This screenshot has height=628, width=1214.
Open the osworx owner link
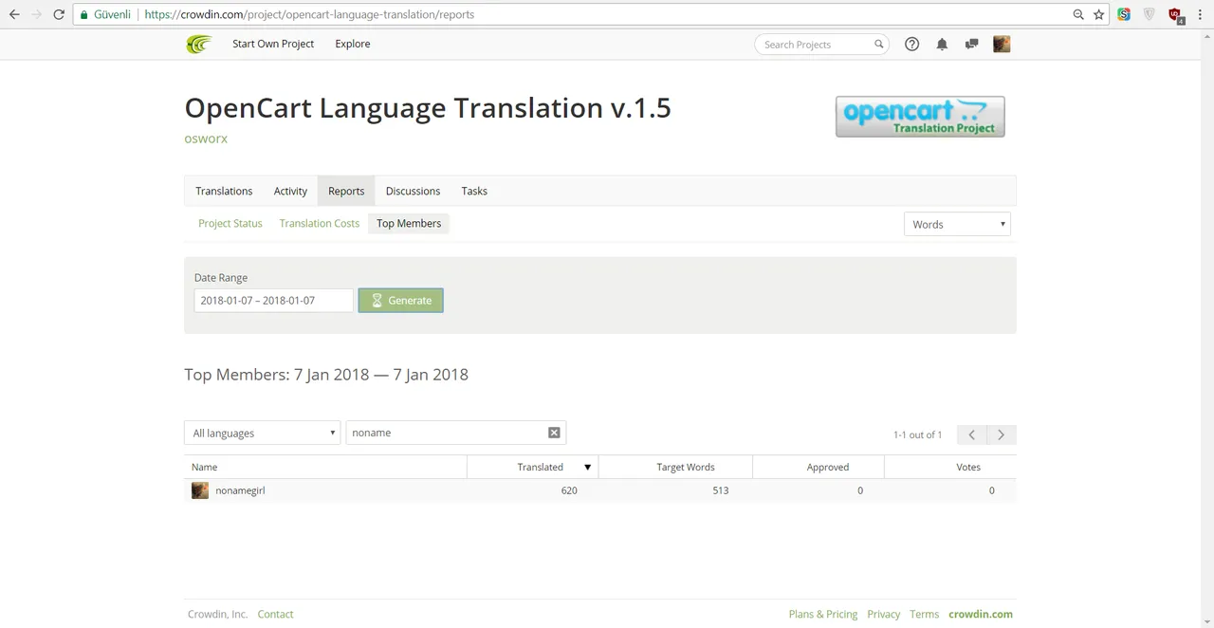206,139
